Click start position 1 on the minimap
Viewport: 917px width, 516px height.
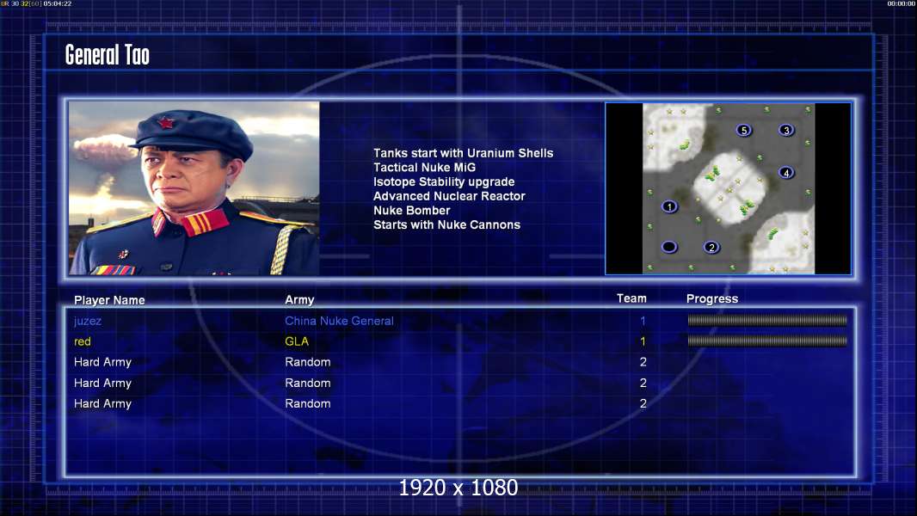coord(669,207)
